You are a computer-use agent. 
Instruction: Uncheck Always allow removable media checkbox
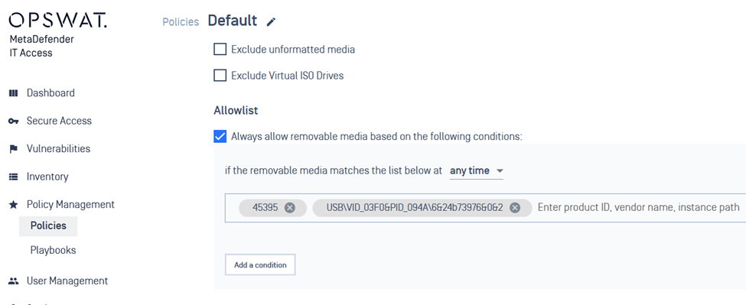[220, 137]
